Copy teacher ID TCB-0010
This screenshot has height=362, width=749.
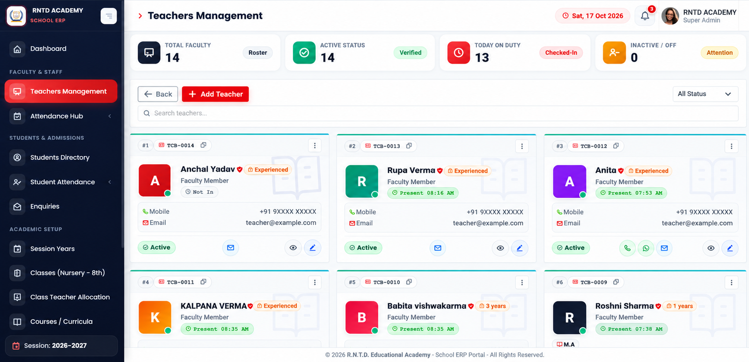click(409, 282)
